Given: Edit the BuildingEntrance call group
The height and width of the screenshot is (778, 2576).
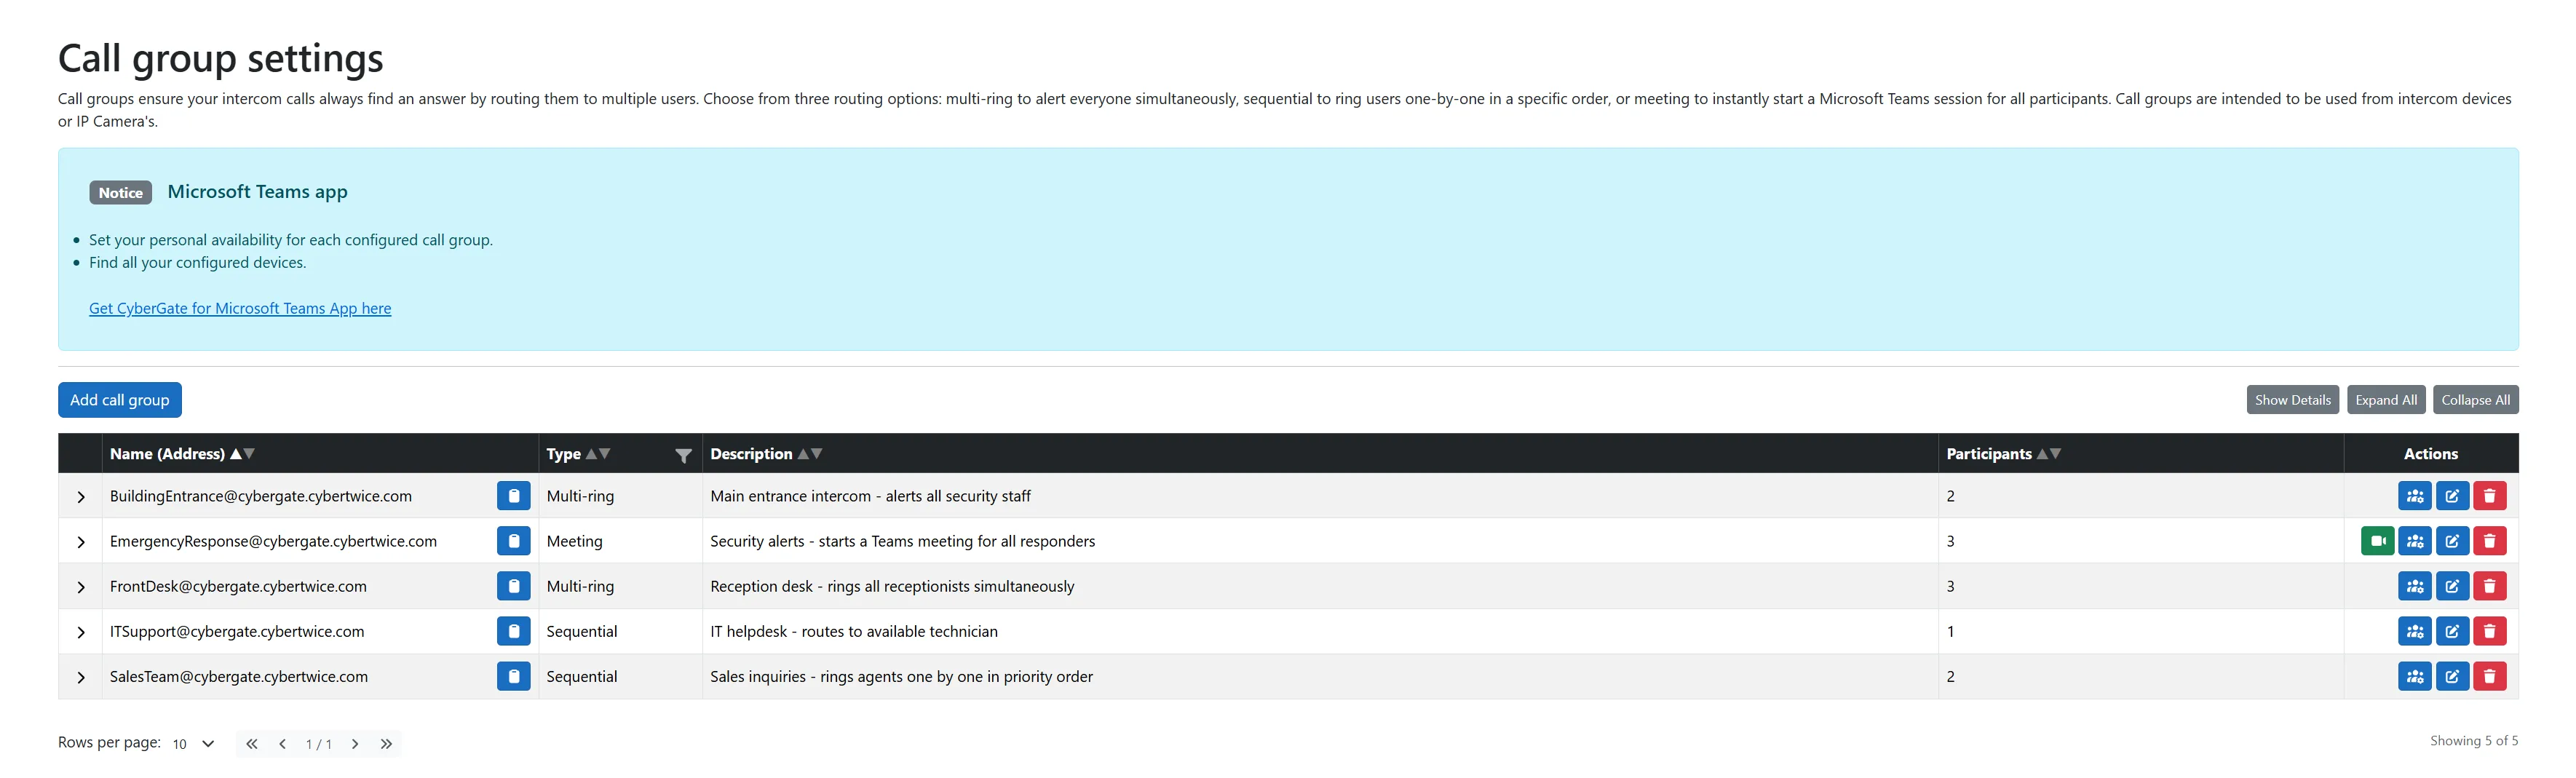Looking at the screenshot, I should (2452, 496).
